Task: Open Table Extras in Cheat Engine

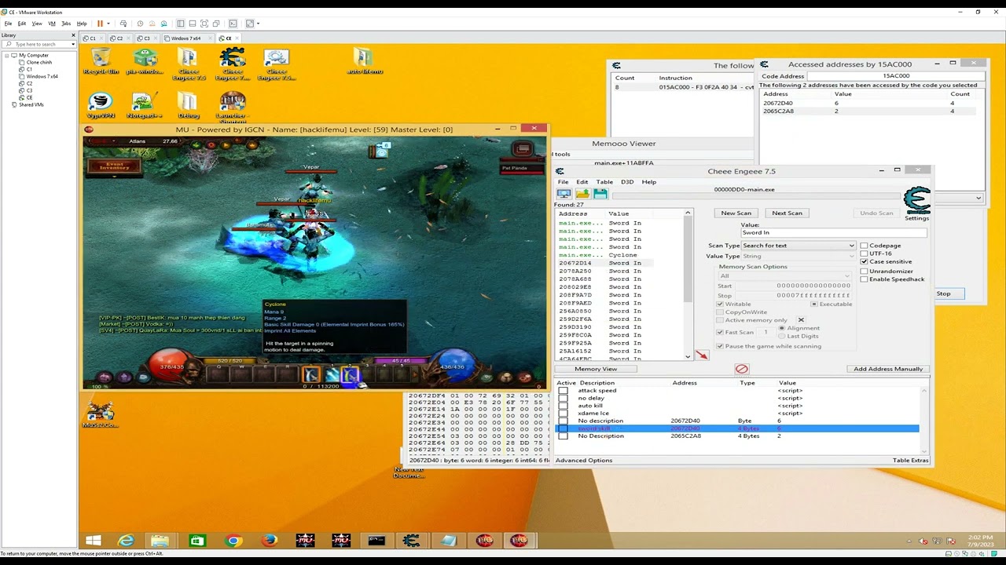Action: pyautogui.click(x=910, y=461)
